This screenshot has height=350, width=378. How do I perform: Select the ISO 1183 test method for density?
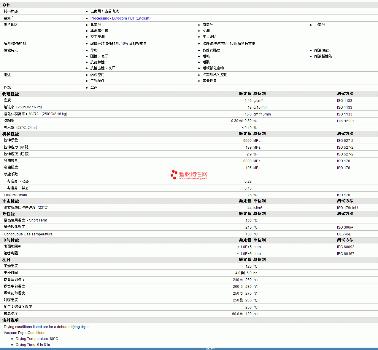[x=344, y=101]
